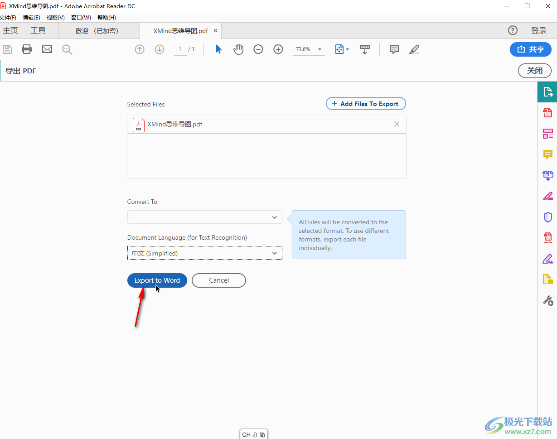Switch to the 主页 tab
The width and height of the screenshot is (557, 439).
tap(10, 31)
